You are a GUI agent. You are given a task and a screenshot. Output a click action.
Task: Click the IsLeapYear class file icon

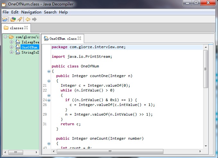[x=18, y=42]
